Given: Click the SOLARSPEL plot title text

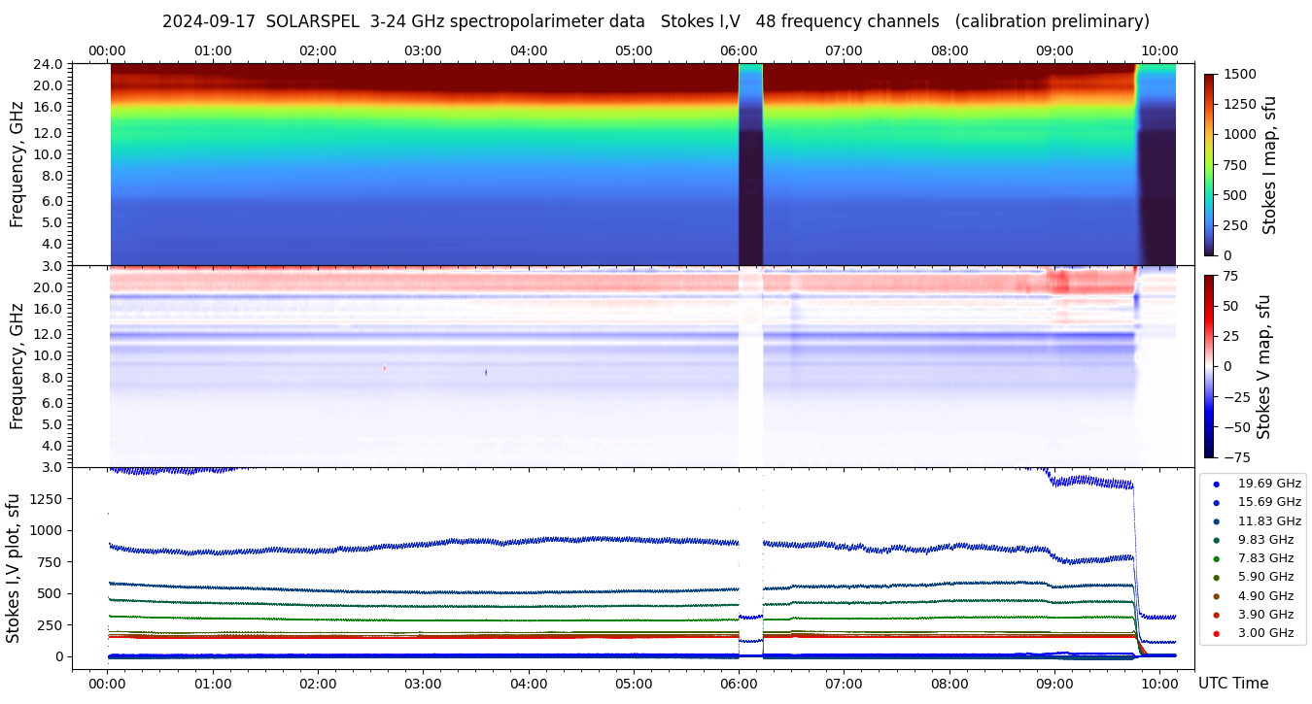Looking at the screenshot, I should coord(656,21).
